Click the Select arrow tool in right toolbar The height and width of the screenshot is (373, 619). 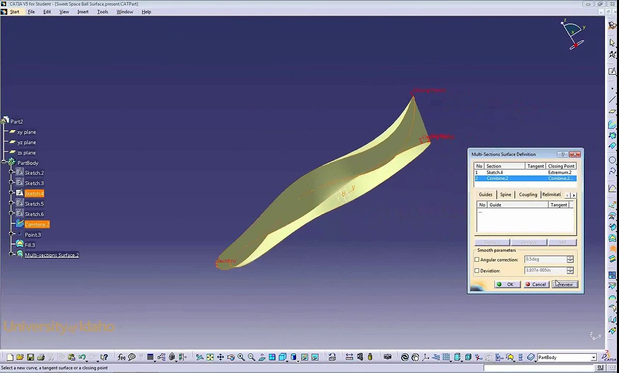[612, 42]
